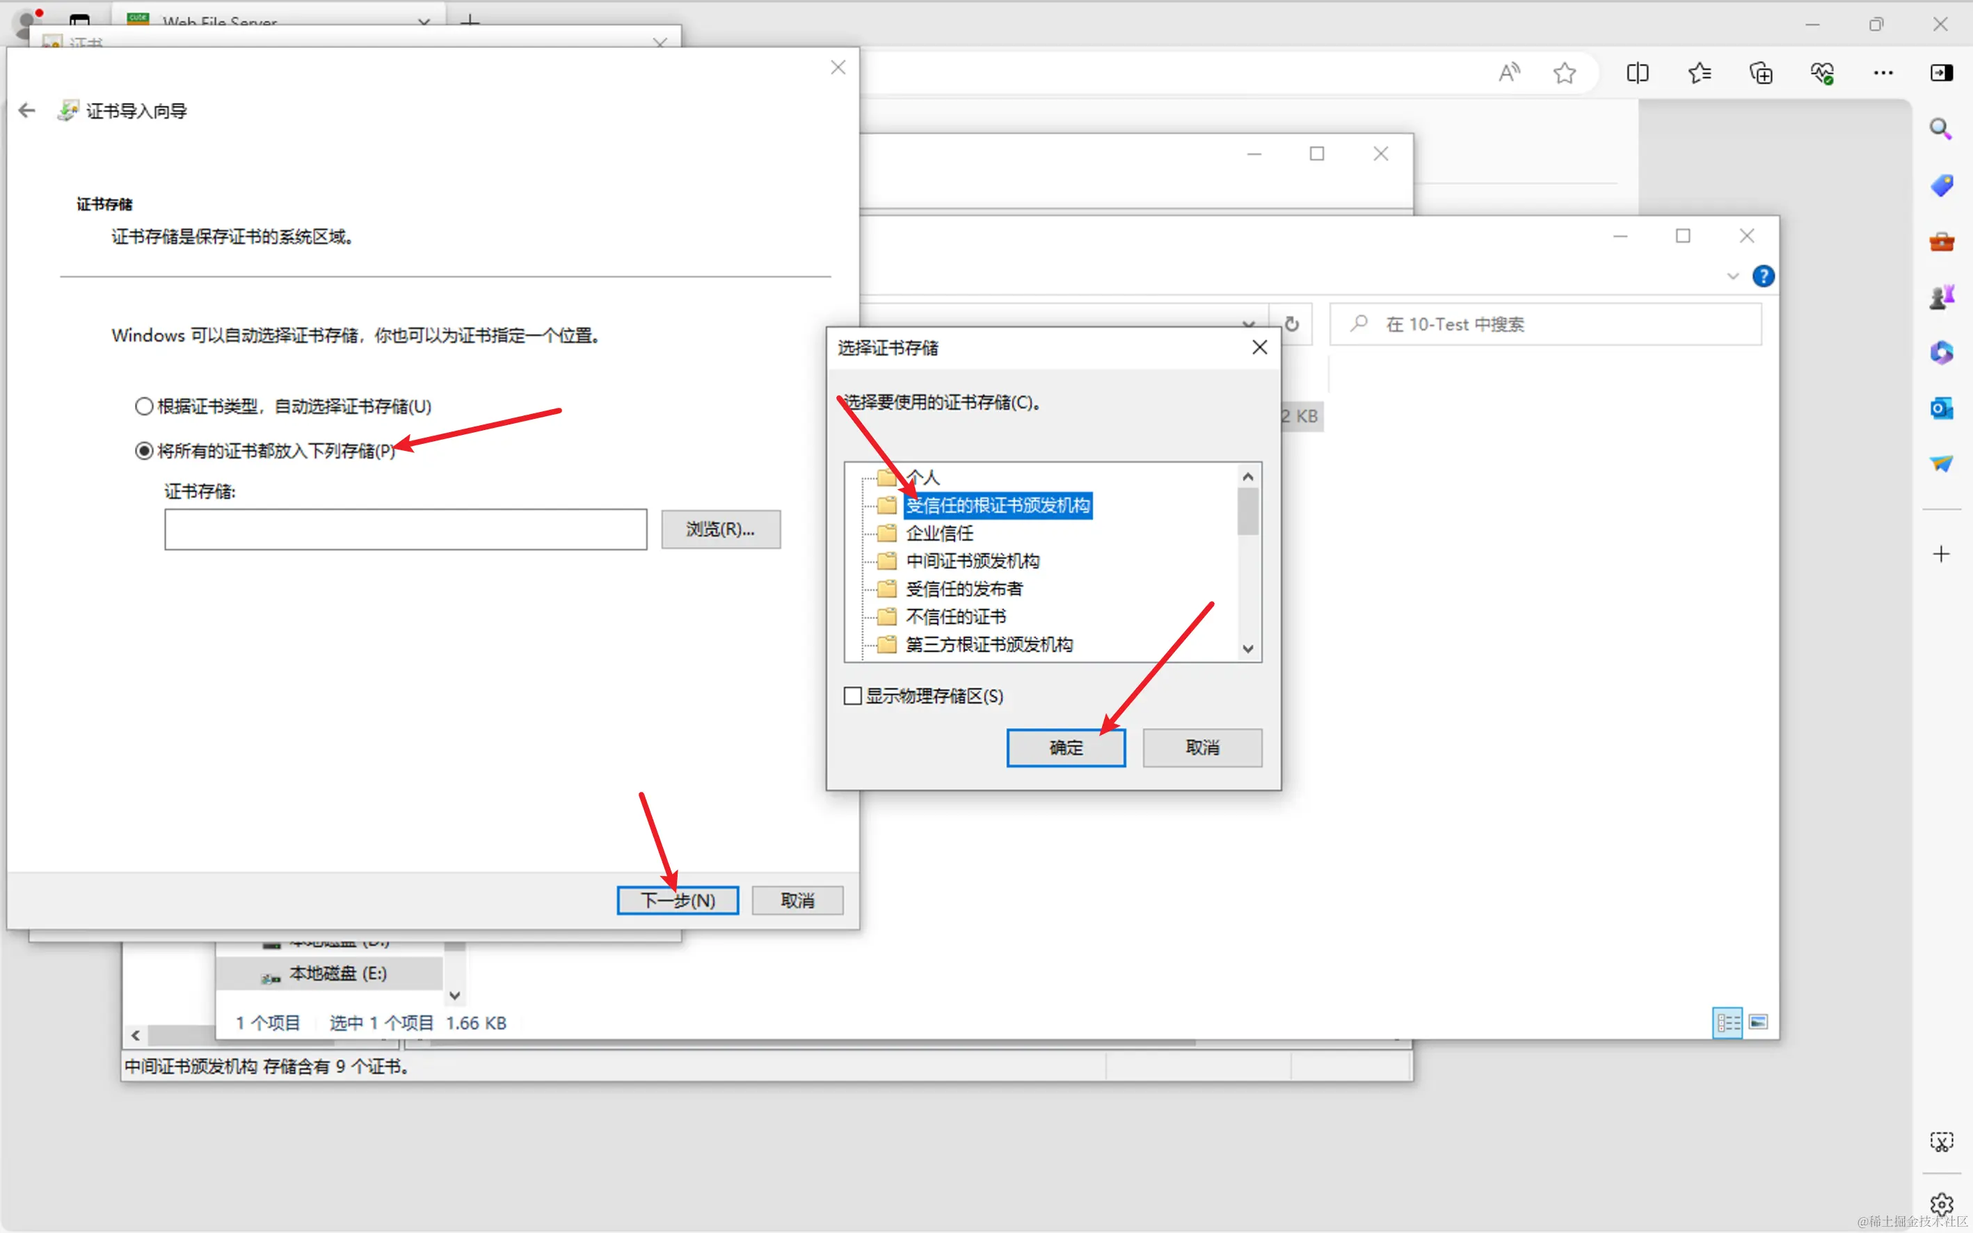Open Drop paper plane icon in sidebar
Screen dimensions: 1973x1233
(x=1941, y=463)
